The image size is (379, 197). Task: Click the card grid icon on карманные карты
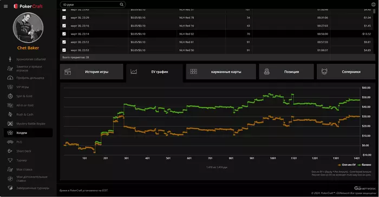194,72
